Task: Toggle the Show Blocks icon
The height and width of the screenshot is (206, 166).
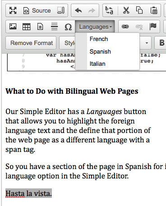Action: click(x=61, y=10)
